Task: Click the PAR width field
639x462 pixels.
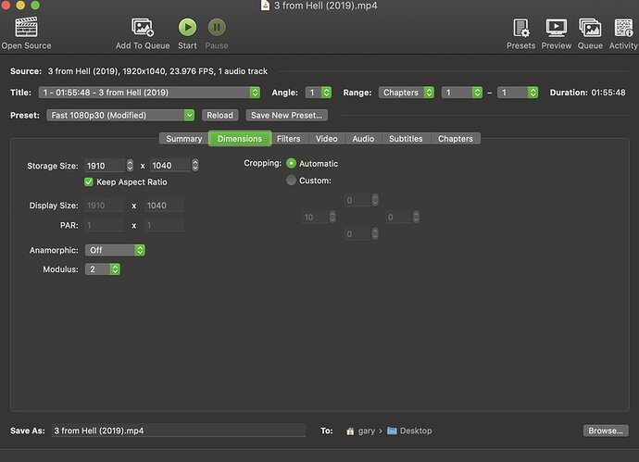Action: [104, 225]
